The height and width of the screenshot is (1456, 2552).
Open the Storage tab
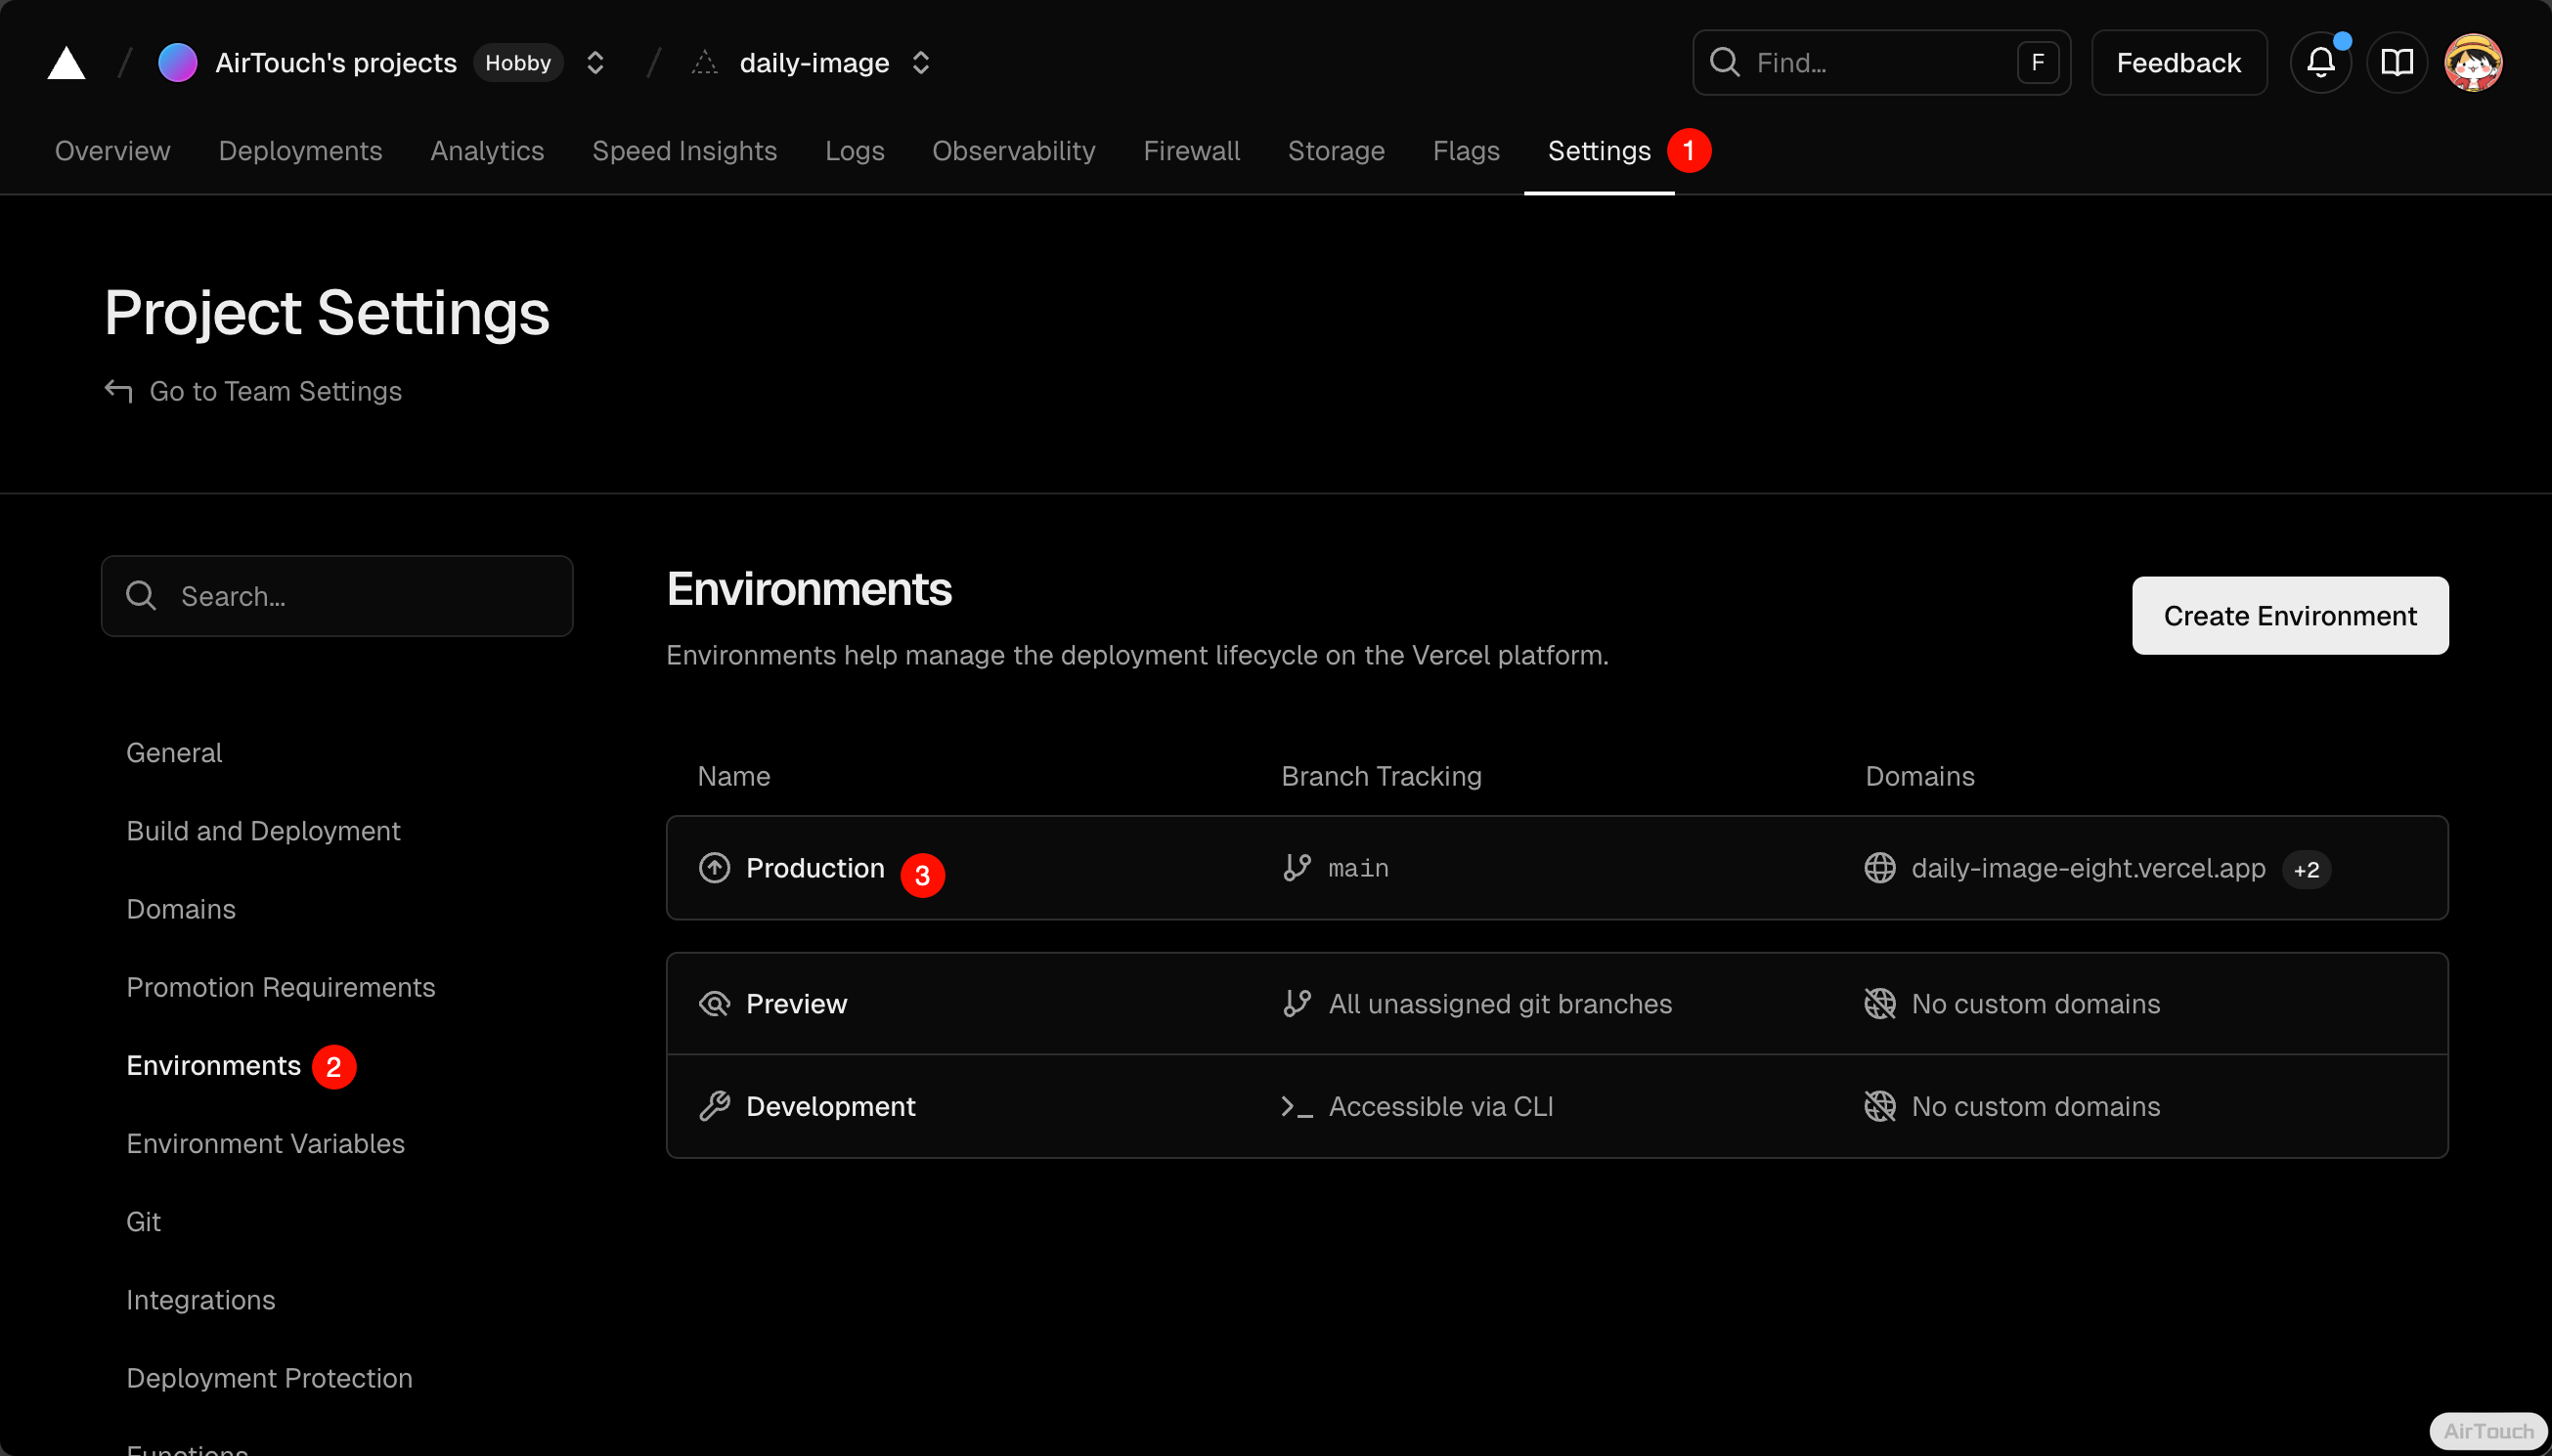(x=1336, y=151)
